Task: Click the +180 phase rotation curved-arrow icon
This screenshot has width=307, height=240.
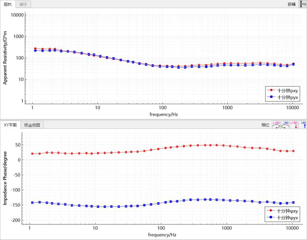Action: (276, 125)
